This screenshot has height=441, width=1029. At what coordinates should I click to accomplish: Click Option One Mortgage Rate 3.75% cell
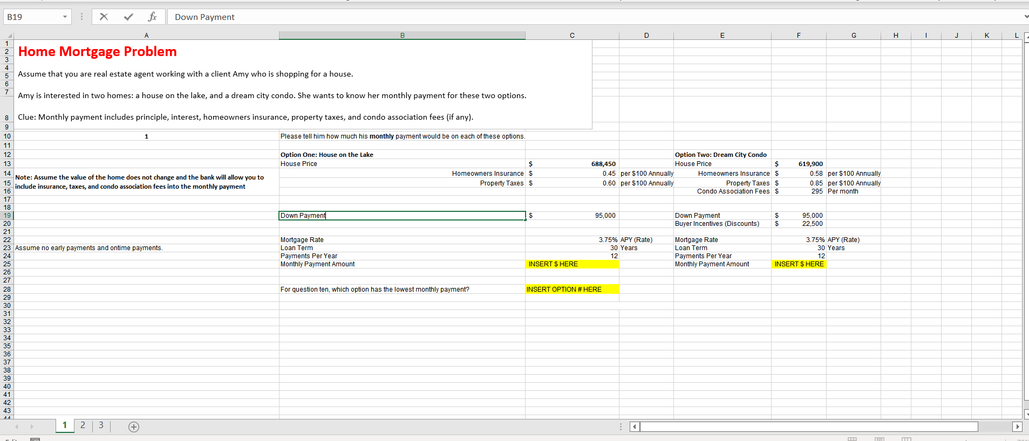click(572, 240)
